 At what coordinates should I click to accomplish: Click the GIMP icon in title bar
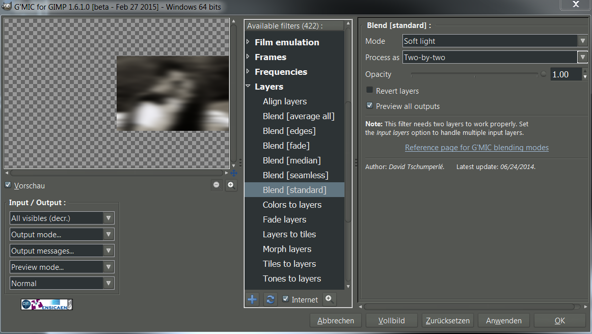point(7,7)
